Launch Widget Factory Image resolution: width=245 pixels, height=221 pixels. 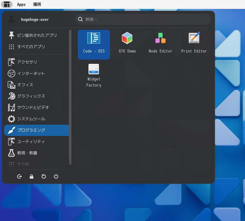tap(94, 75)
